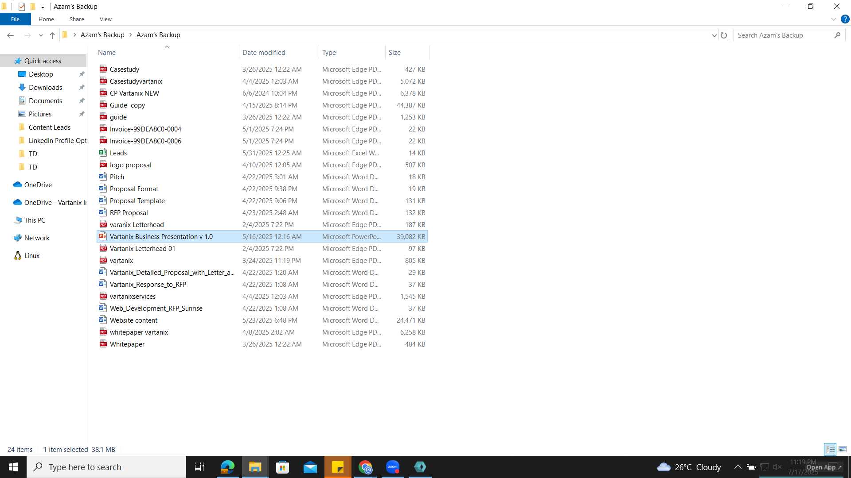This screenshot has height=478, width=851.
Task: Click Task View icon on taskbar
Action: tap(199, 467)
